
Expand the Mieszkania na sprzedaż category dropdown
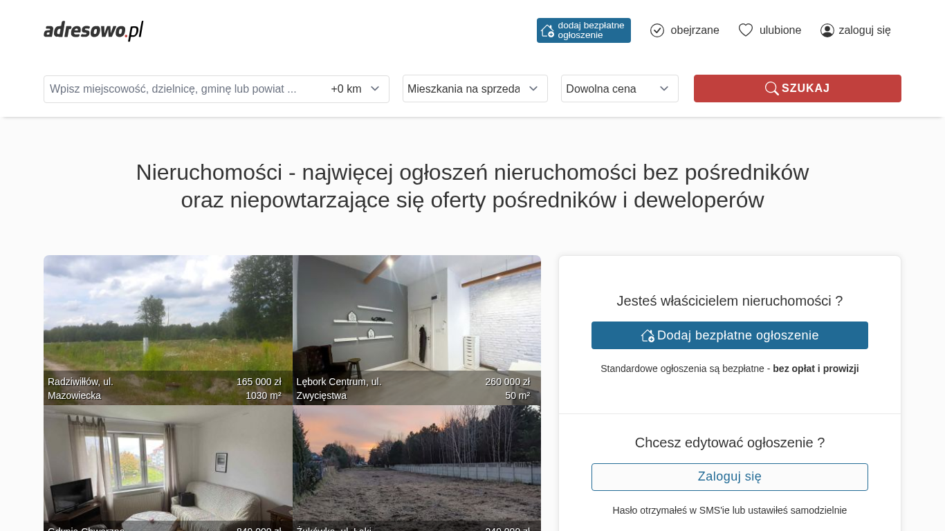click(475, 88)
